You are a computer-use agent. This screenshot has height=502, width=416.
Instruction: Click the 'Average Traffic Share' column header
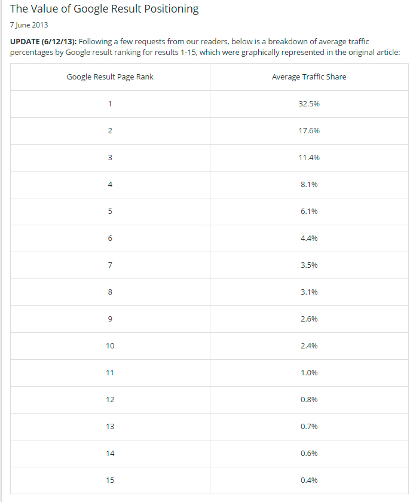pyautogui.click(x=308, y=77)
